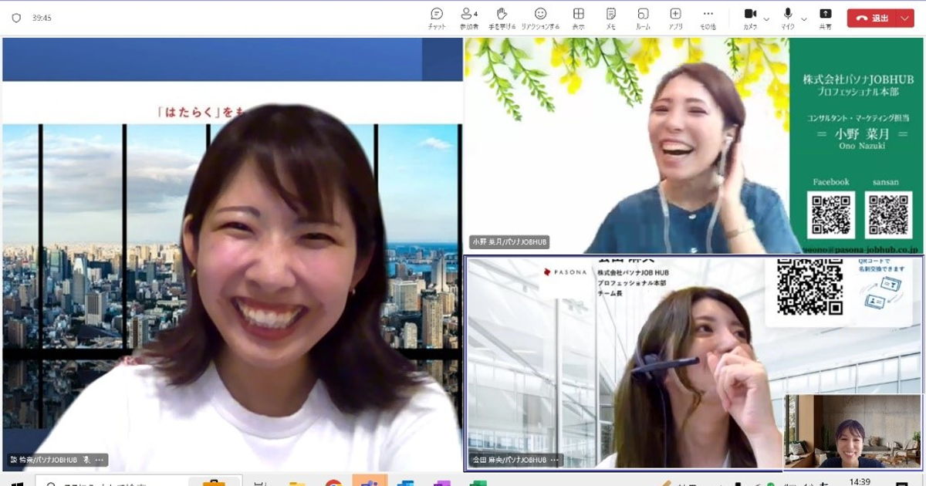Open the その他 more actions menu
Viewport: 926px width, 486px height.
[x=708, y=19]
